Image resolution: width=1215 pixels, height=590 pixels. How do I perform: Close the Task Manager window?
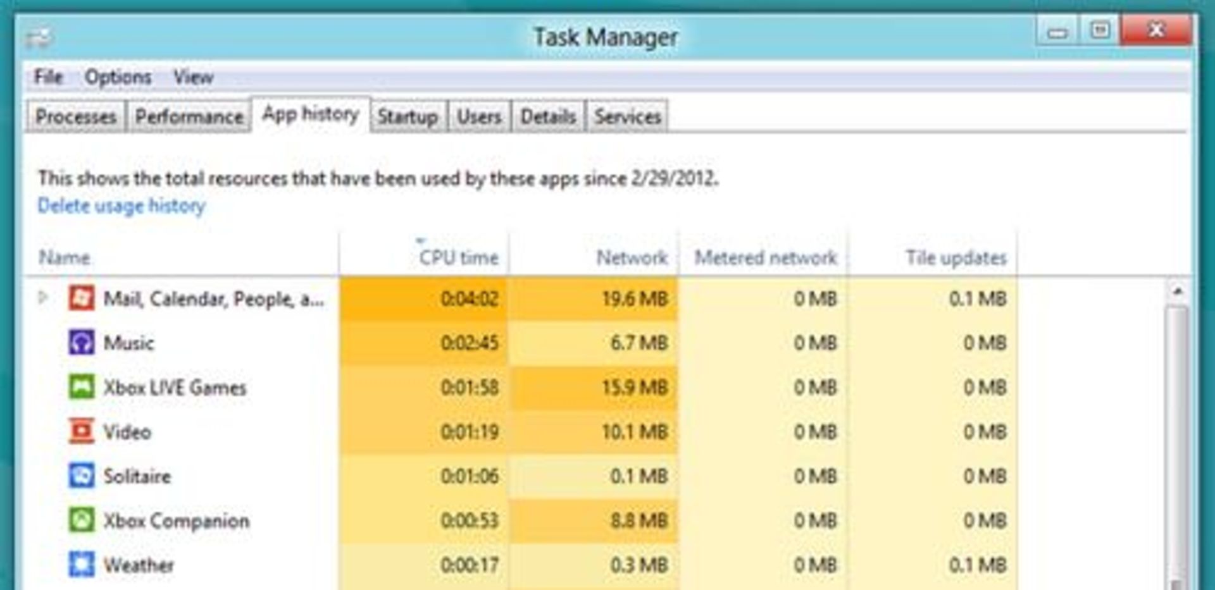coord(1156,30)
